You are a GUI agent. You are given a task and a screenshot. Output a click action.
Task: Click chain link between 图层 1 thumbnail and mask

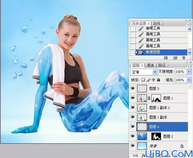pos(149,98)
